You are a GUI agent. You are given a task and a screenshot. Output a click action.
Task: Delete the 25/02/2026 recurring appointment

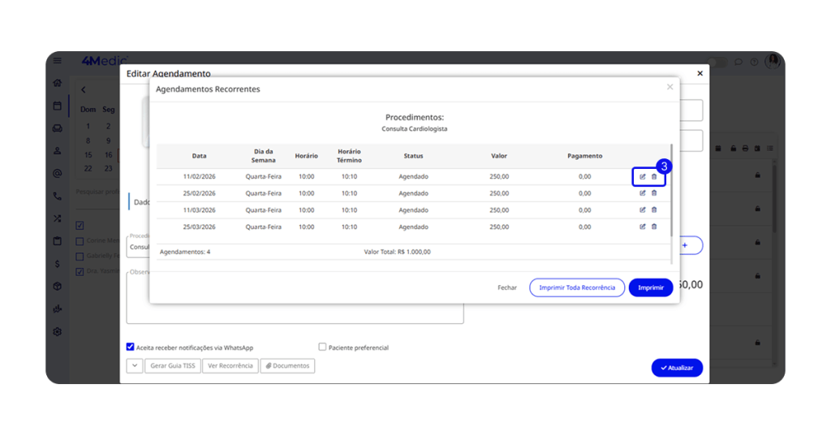[x=654, y=193]
